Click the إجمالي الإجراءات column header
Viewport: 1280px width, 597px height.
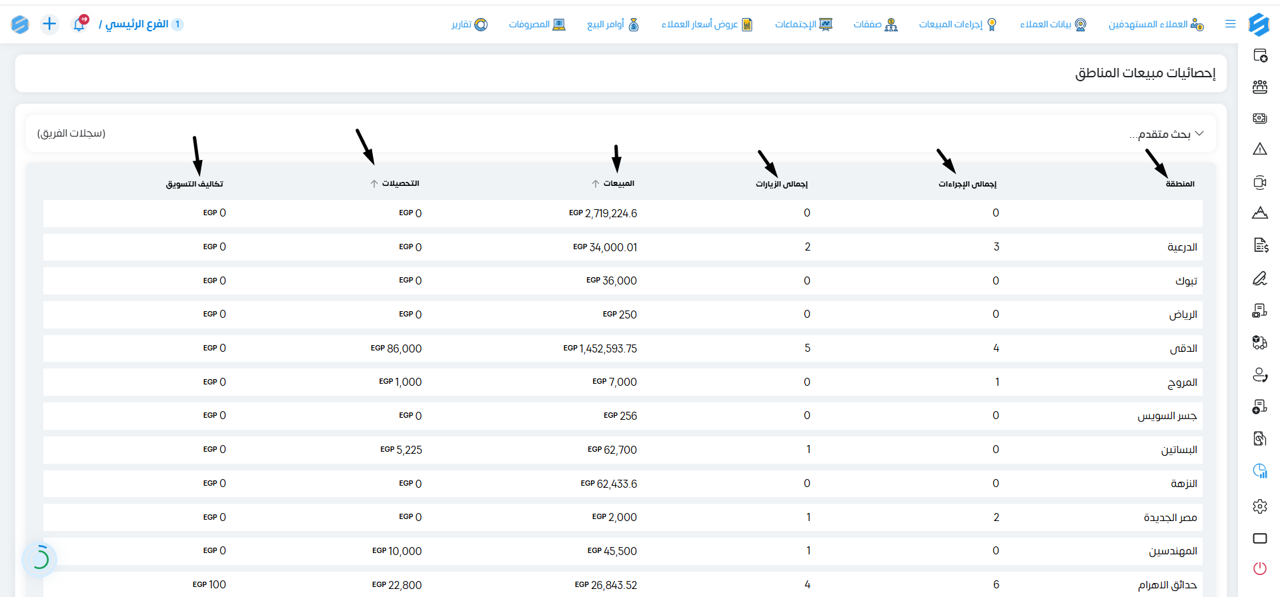pyautogui.click(x=967, y=184)
